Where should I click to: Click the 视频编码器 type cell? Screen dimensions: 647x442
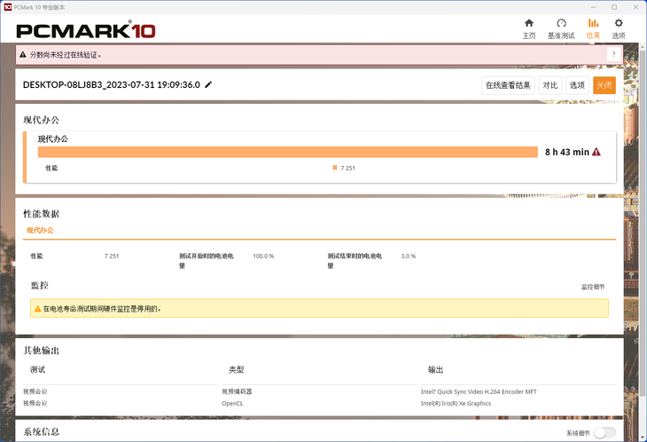[237, 391]
